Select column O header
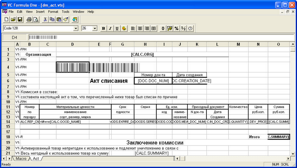This screenshot has height=168, width=297. coord(278,44)
